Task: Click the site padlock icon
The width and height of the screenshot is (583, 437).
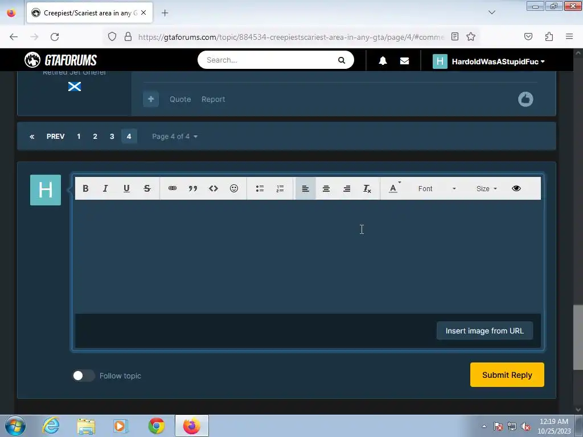Action: 128,36
